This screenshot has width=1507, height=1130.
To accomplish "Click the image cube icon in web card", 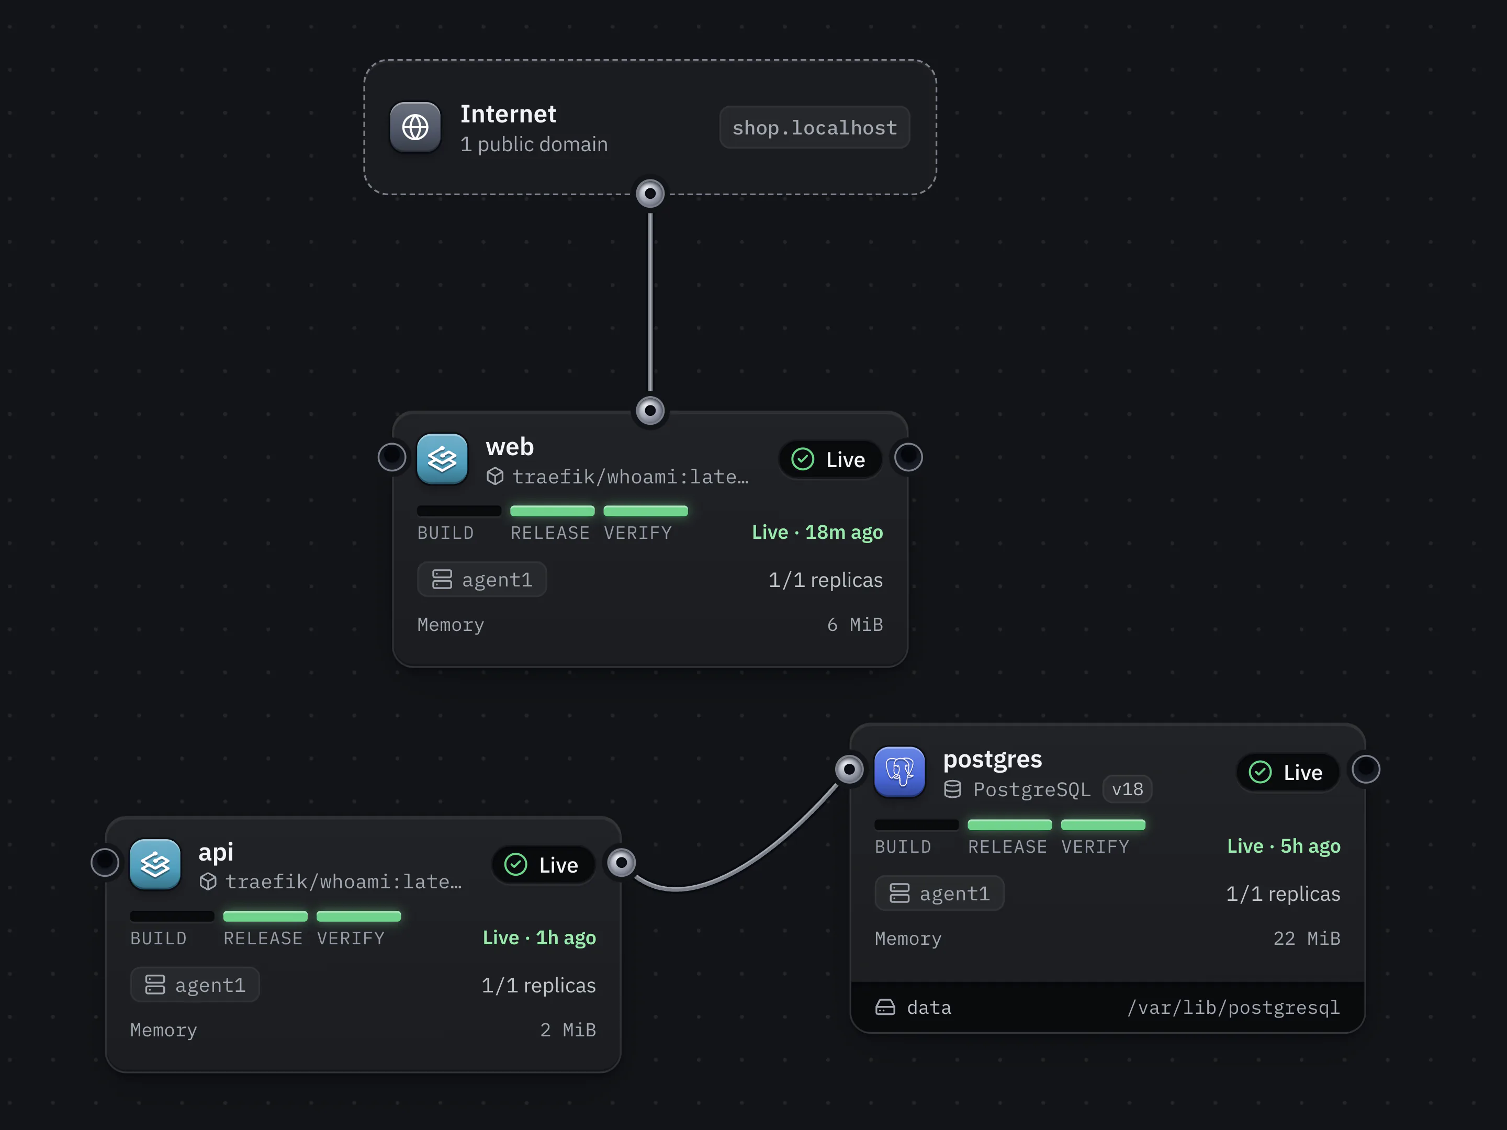I will coord(496,477).
